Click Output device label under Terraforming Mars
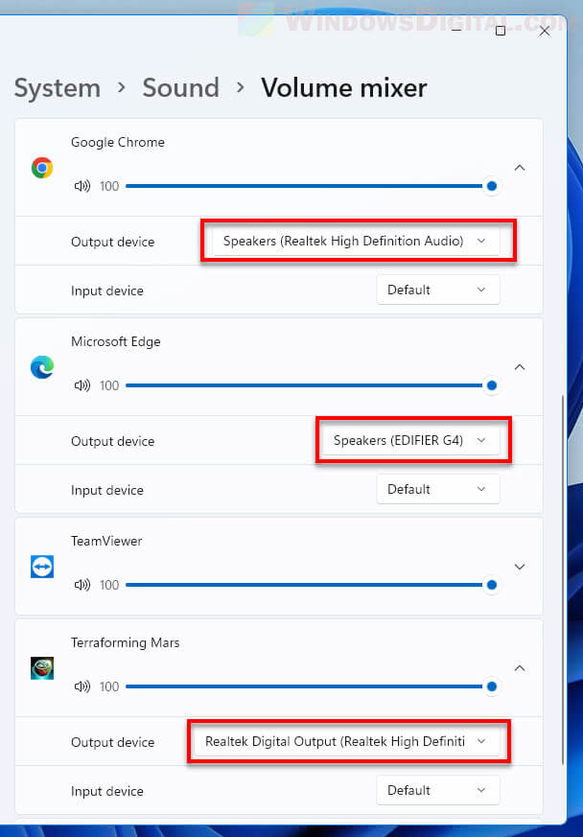Image resolution: width=583 pixels, height=837 pixels. (112, 742)
